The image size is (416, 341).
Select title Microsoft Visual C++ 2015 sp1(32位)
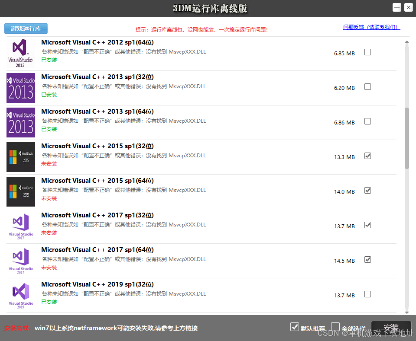97,146
